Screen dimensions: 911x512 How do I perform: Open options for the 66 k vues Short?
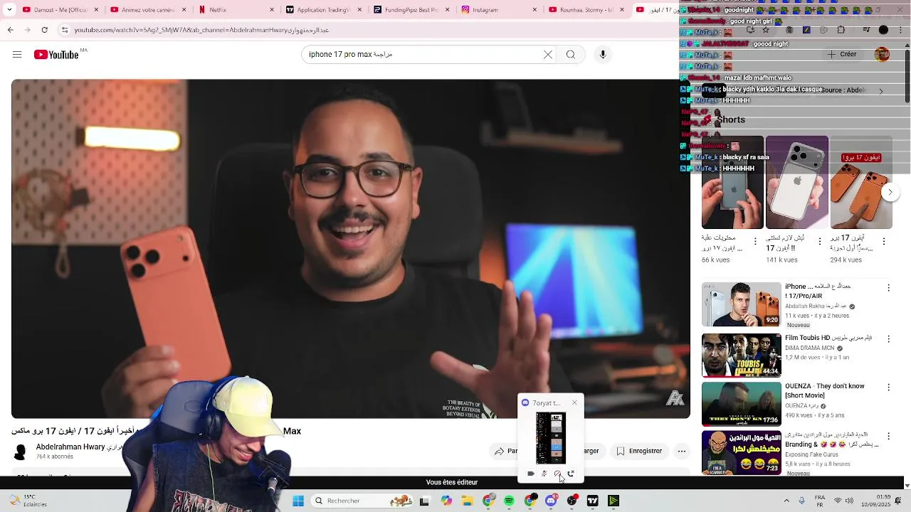(756, 242)
